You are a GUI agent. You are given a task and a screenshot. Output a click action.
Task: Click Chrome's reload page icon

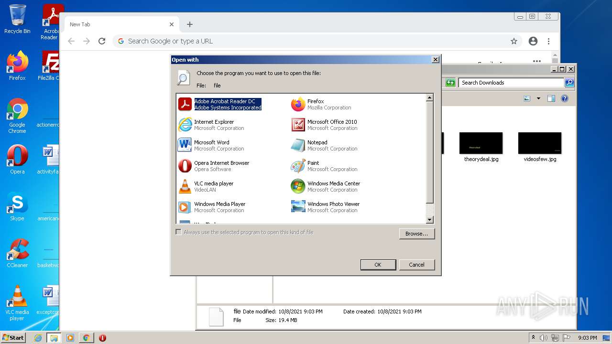click(102, 41)
